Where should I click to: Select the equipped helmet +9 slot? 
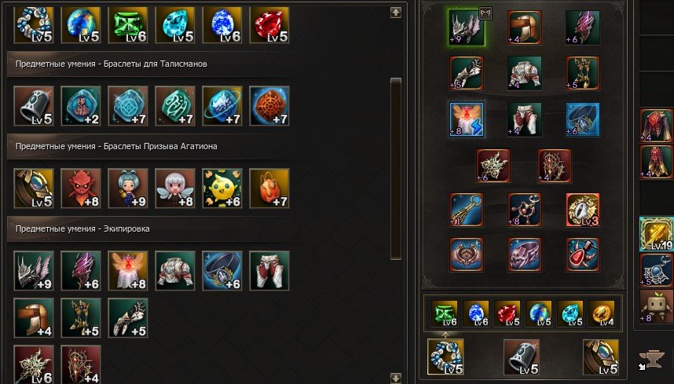tap(467, 27)
